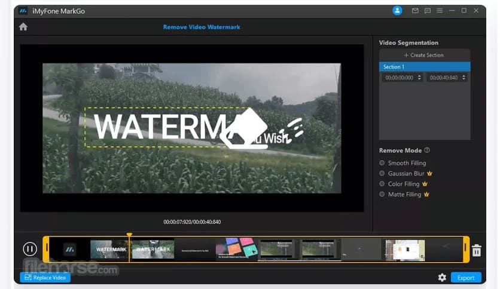
Task: Open the hamburger menu in title bar
Action: pos(440,11)
